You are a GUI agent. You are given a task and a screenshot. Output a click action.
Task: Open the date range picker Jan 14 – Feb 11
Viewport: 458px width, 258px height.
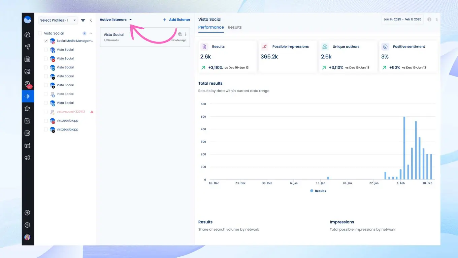pos(402,19)
